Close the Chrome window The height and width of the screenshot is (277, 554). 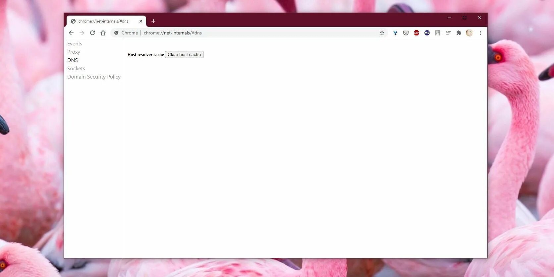[480, 18]
